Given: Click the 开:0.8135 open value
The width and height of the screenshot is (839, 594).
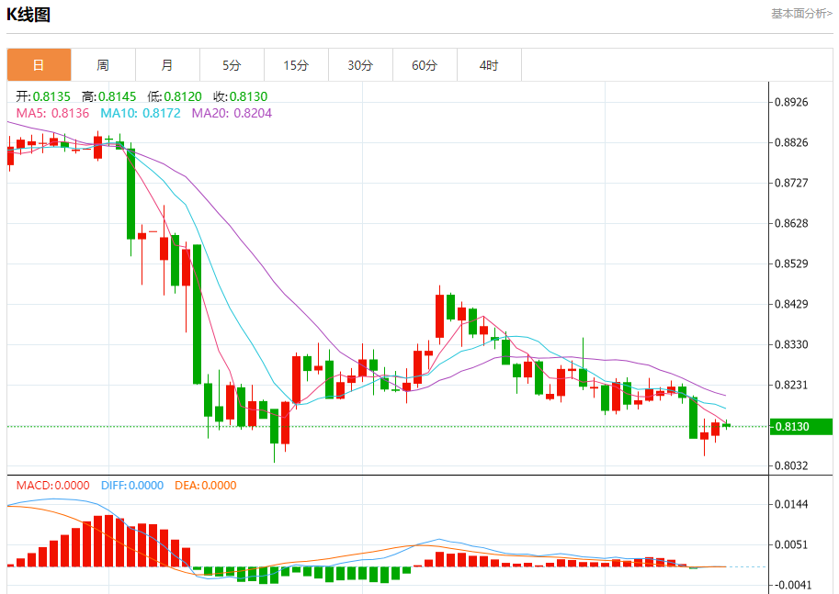Looking at the screenshot, I should click(43, 96).
